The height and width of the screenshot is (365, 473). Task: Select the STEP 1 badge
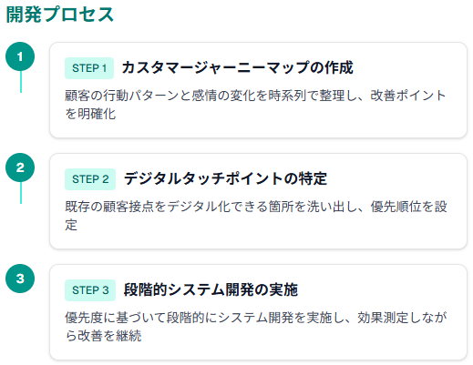pos(89,68)
